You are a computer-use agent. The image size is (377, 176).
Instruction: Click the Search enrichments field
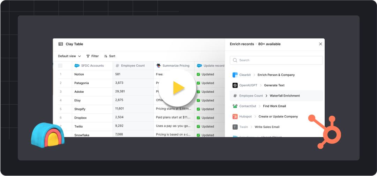pyautogui.click(x=276, y=60)
